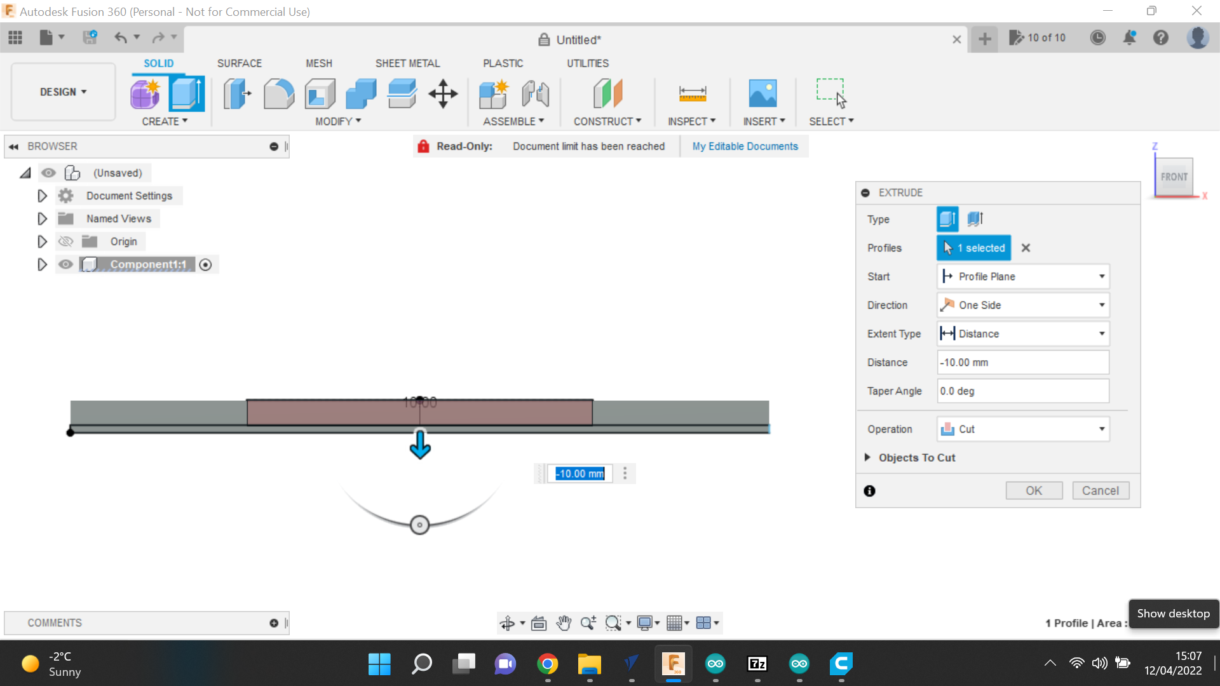Select the Measure tool under Inspect
The width and height of the screenshot is (1220, 686).
(692, 93)
